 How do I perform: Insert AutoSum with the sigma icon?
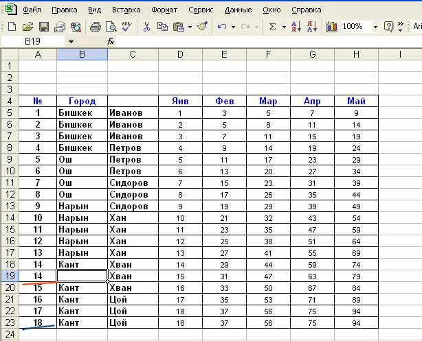pos(272,27)
